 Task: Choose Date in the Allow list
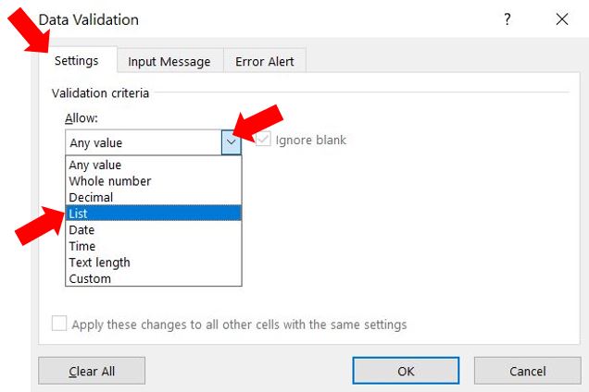click(x=81, y=229)
